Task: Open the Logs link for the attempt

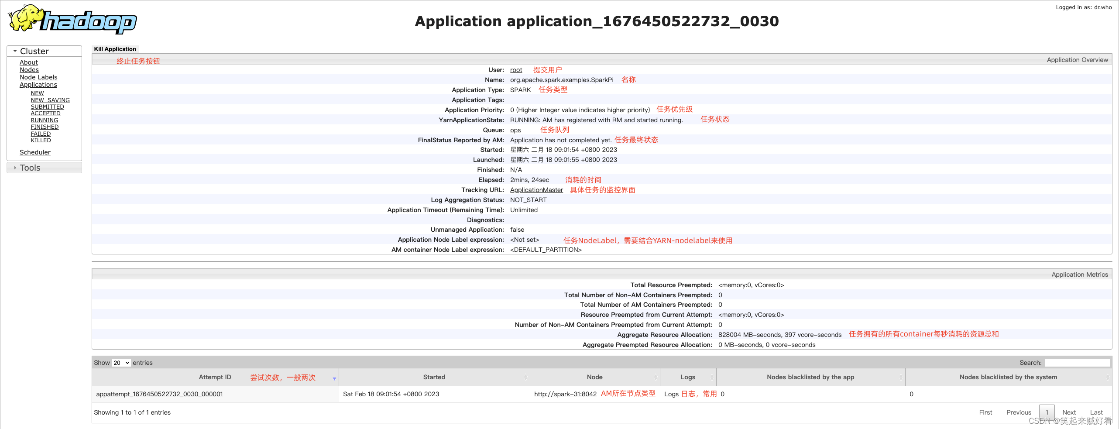Action: point(671,394)
